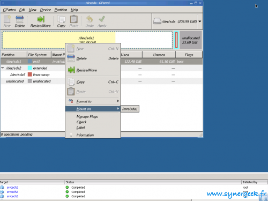
Task: Open the /dev/sda device dropdown
Action: tap(200, 21)
